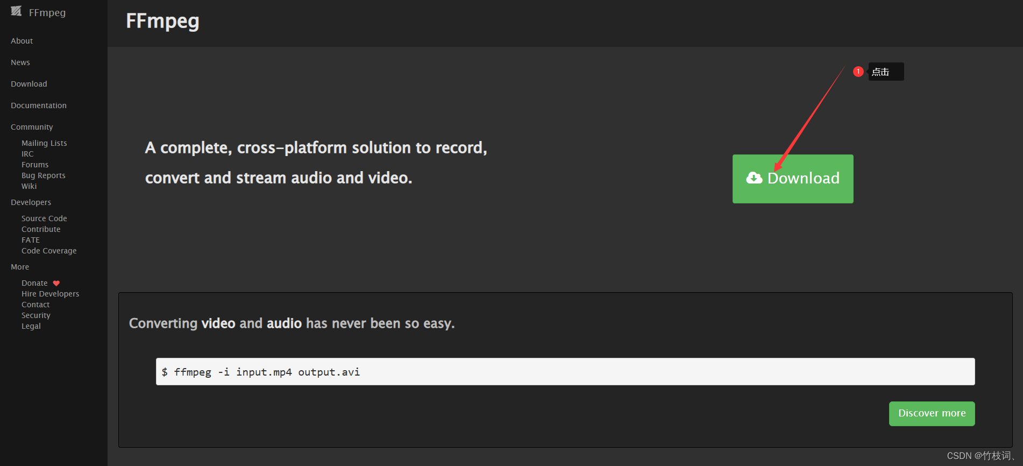Click the "A complete, cross-platform solution" tagline
Screen dimensions: 1023x466
316,148
